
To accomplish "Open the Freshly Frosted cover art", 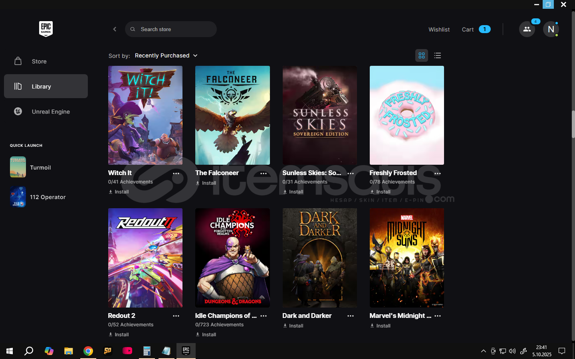I will (x=407, y=115).
